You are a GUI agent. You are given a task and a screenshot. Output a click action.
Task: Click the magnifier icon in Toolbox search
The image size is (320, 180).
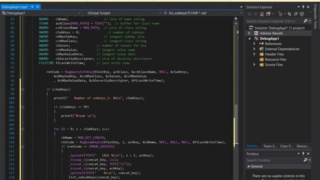(305, 160)
